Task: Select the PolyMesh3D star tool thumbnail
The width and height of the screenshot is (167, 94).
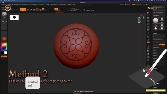Action: point(162,22)
